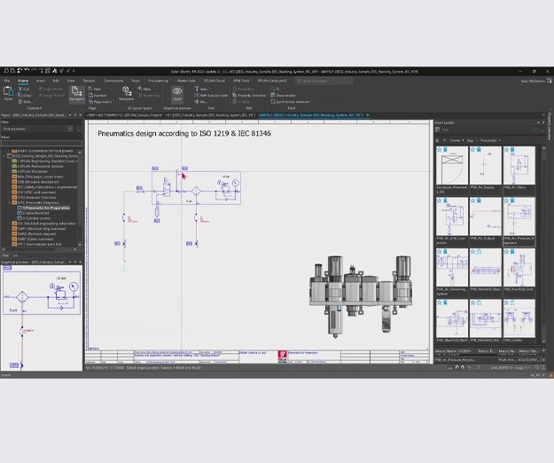
Task: Click Property overview in the Edit group
Action: coord(249,96)
